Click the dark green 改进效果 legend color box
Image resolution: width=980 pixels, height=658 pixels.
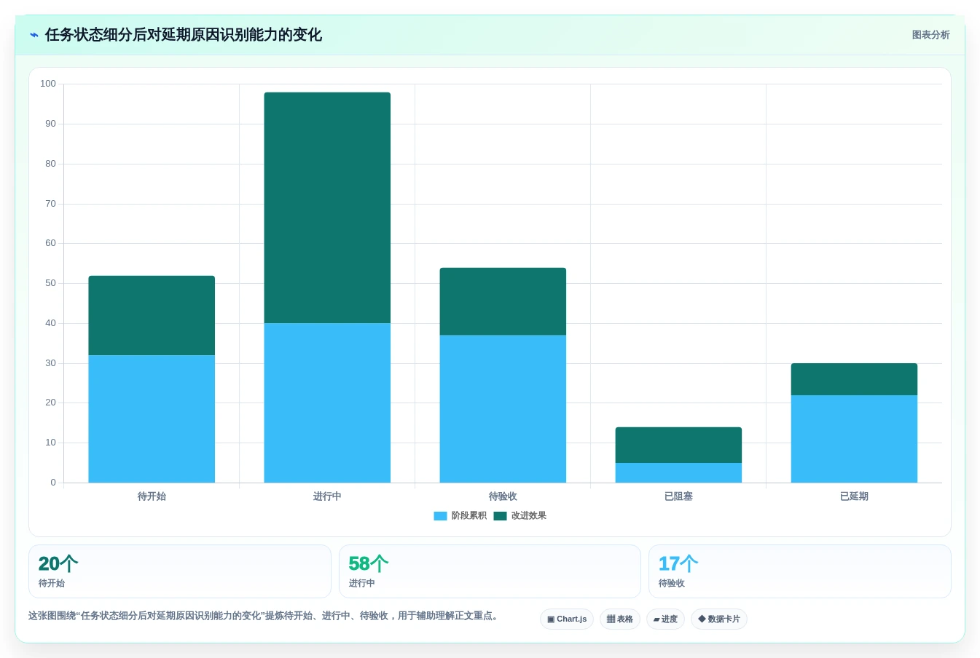[x=500, y=516]
